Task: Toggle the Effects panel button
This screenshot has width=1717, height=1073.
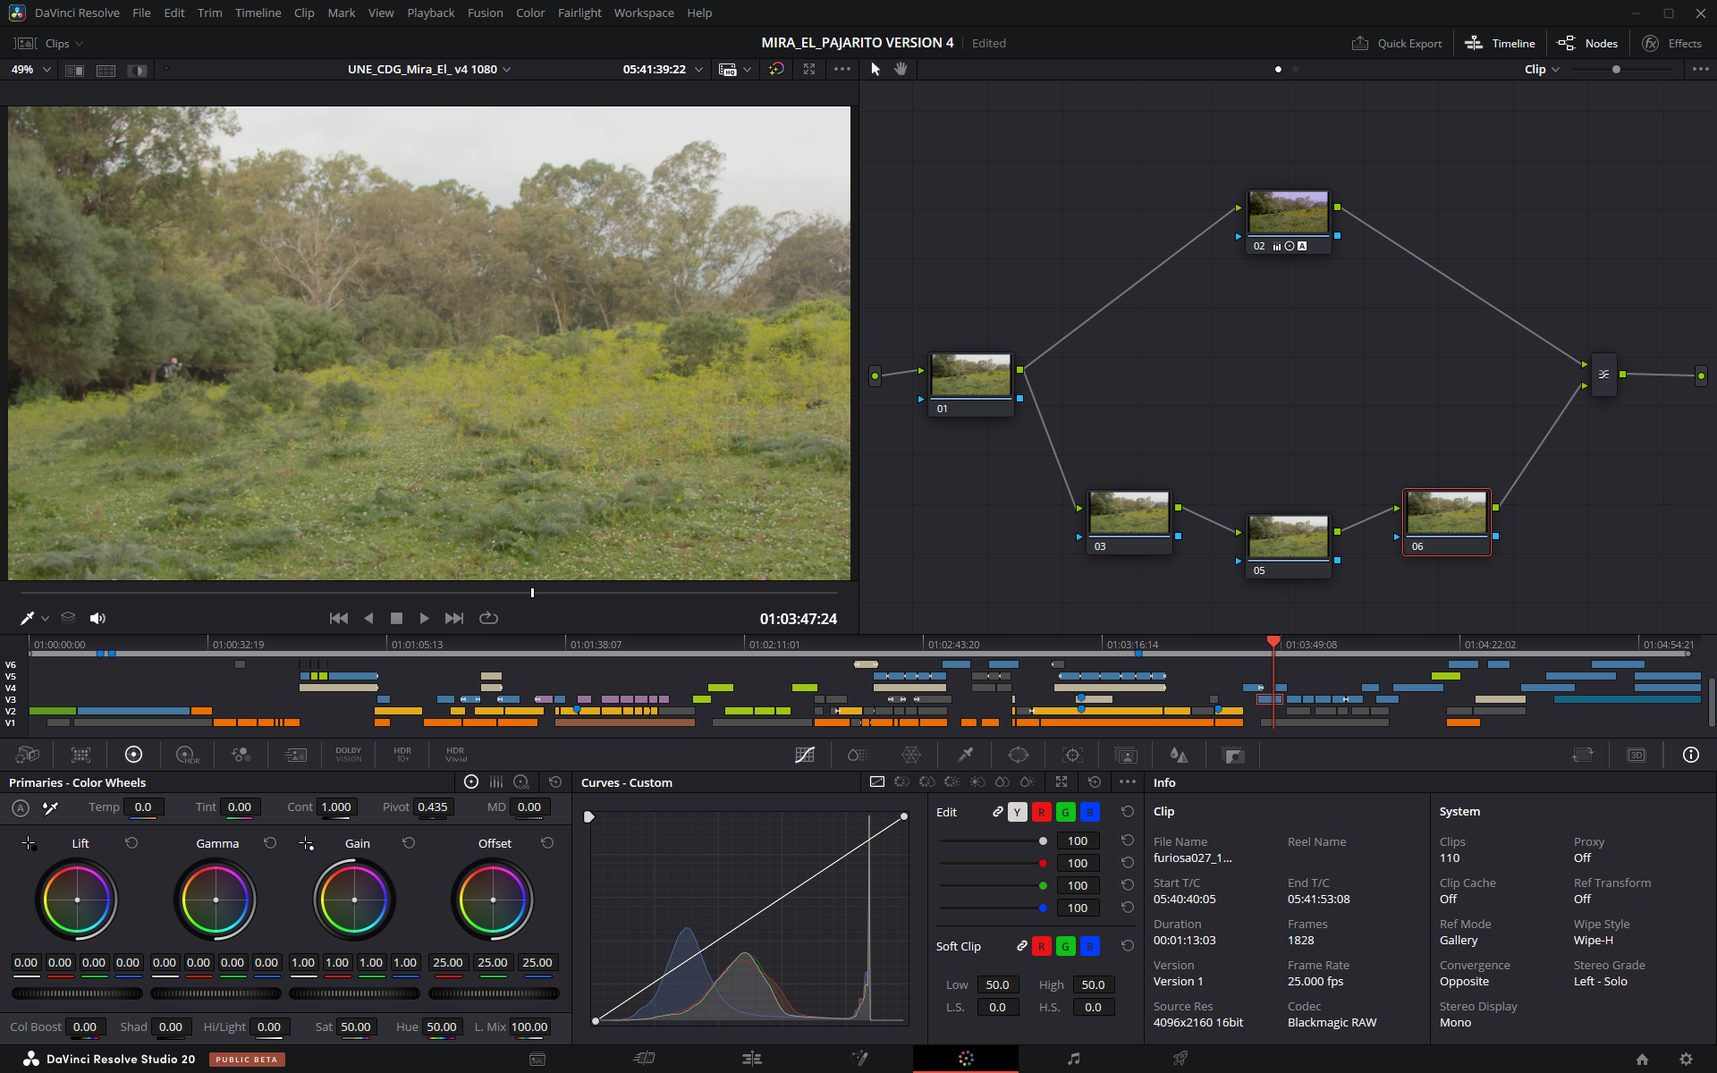Action: pos(1671,43)
